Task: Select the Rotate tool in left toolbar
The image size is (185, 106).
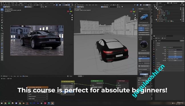Action: click(x=2, y=17)
